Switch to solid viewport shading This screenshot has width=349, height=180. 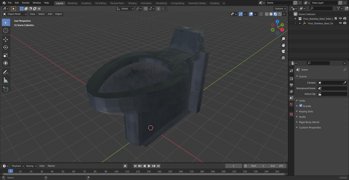[x=271, y=14]
